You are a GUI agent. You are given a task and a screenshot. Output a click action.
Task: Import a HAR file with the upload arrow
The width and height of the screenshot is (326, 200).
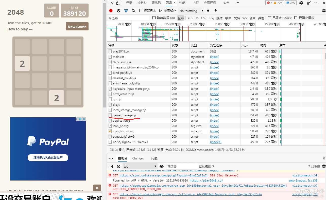[208, 11]
